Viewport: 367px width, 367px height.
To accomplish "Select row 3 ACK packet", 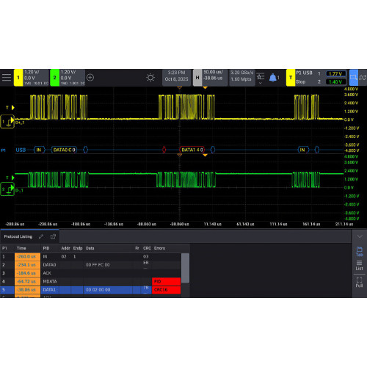I will tap(91, 273).
